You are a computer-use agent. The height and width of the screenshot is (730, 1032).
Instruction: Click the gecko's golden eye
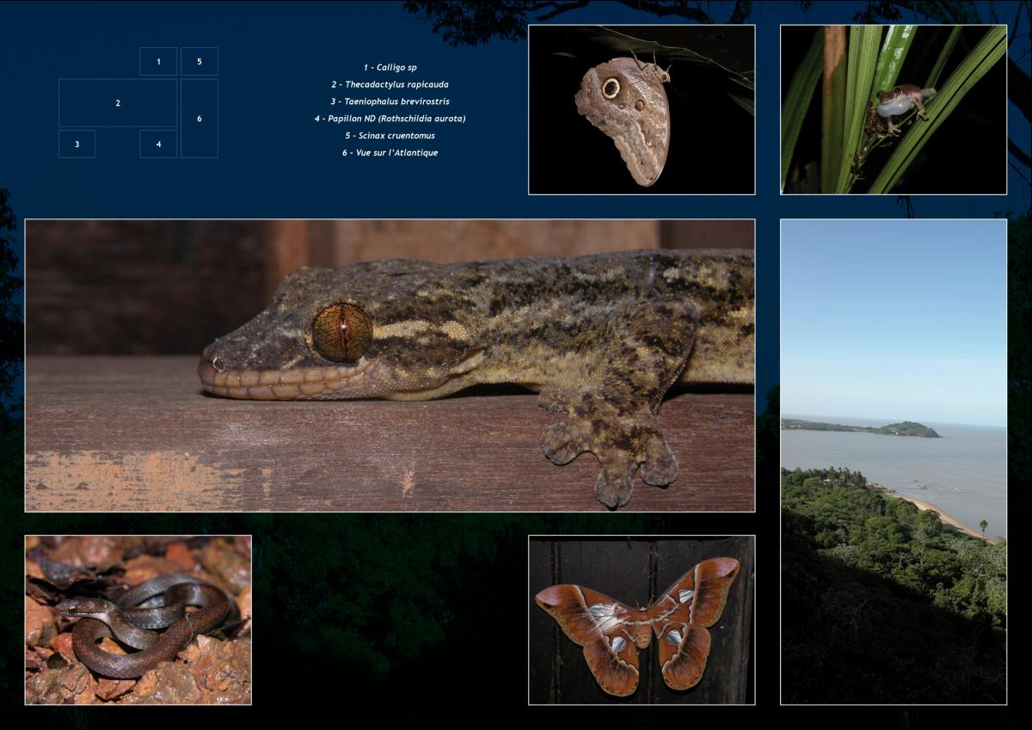pyautogui.click(x=341, y=333)
